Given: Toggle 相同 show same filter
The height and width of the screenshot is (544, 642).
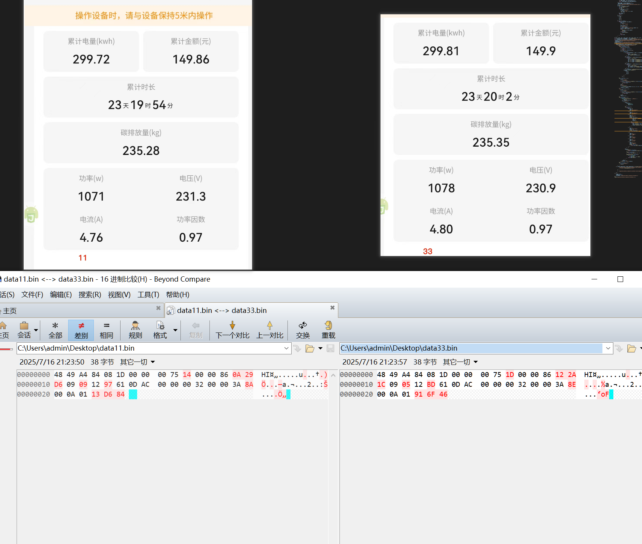Looking at the screenshot, I should 106,329.
